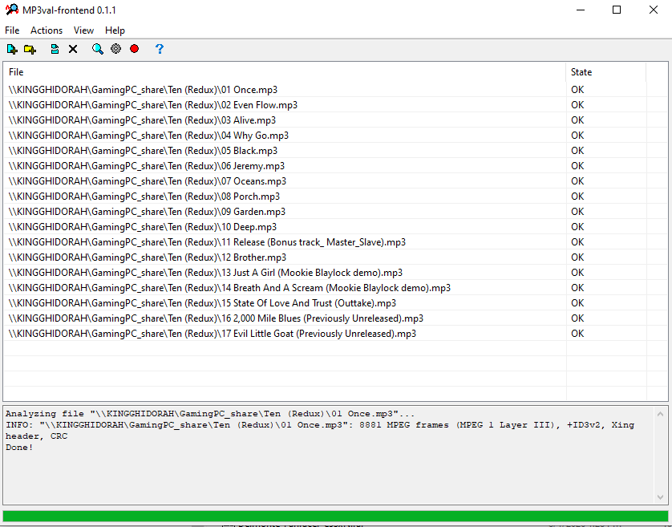Click OK state of 06 Jeremy.mp3
This screenshot has height=527, width=672.
[x=577, y=166]
